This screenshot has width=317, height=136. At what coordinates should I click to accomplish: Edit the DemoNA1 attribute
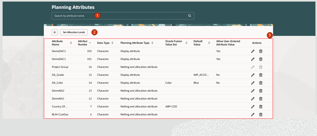click(253, 99)
